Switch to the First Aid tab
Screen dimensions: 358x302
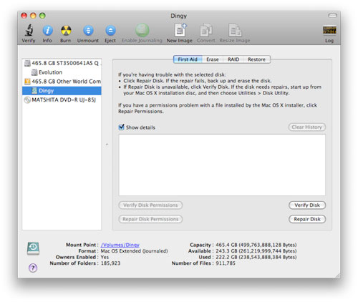point(188,59)
